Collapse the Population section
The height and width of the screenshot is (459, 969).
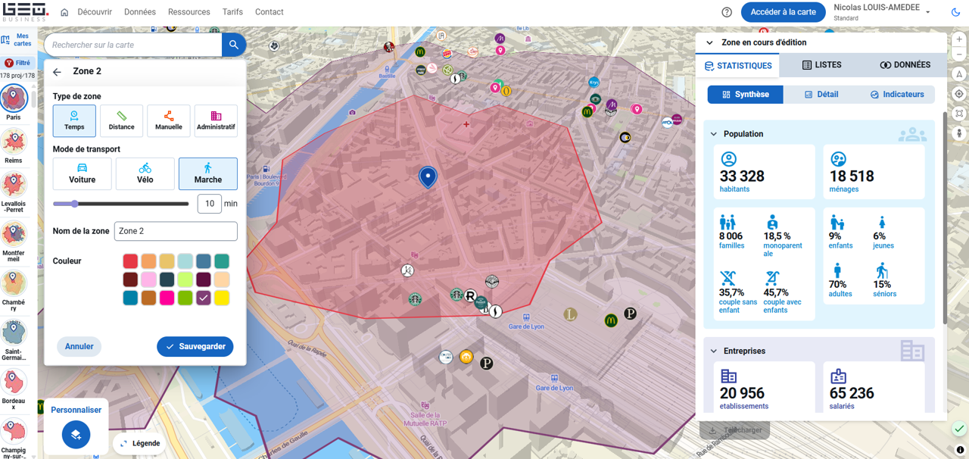[x=714, y=134]
